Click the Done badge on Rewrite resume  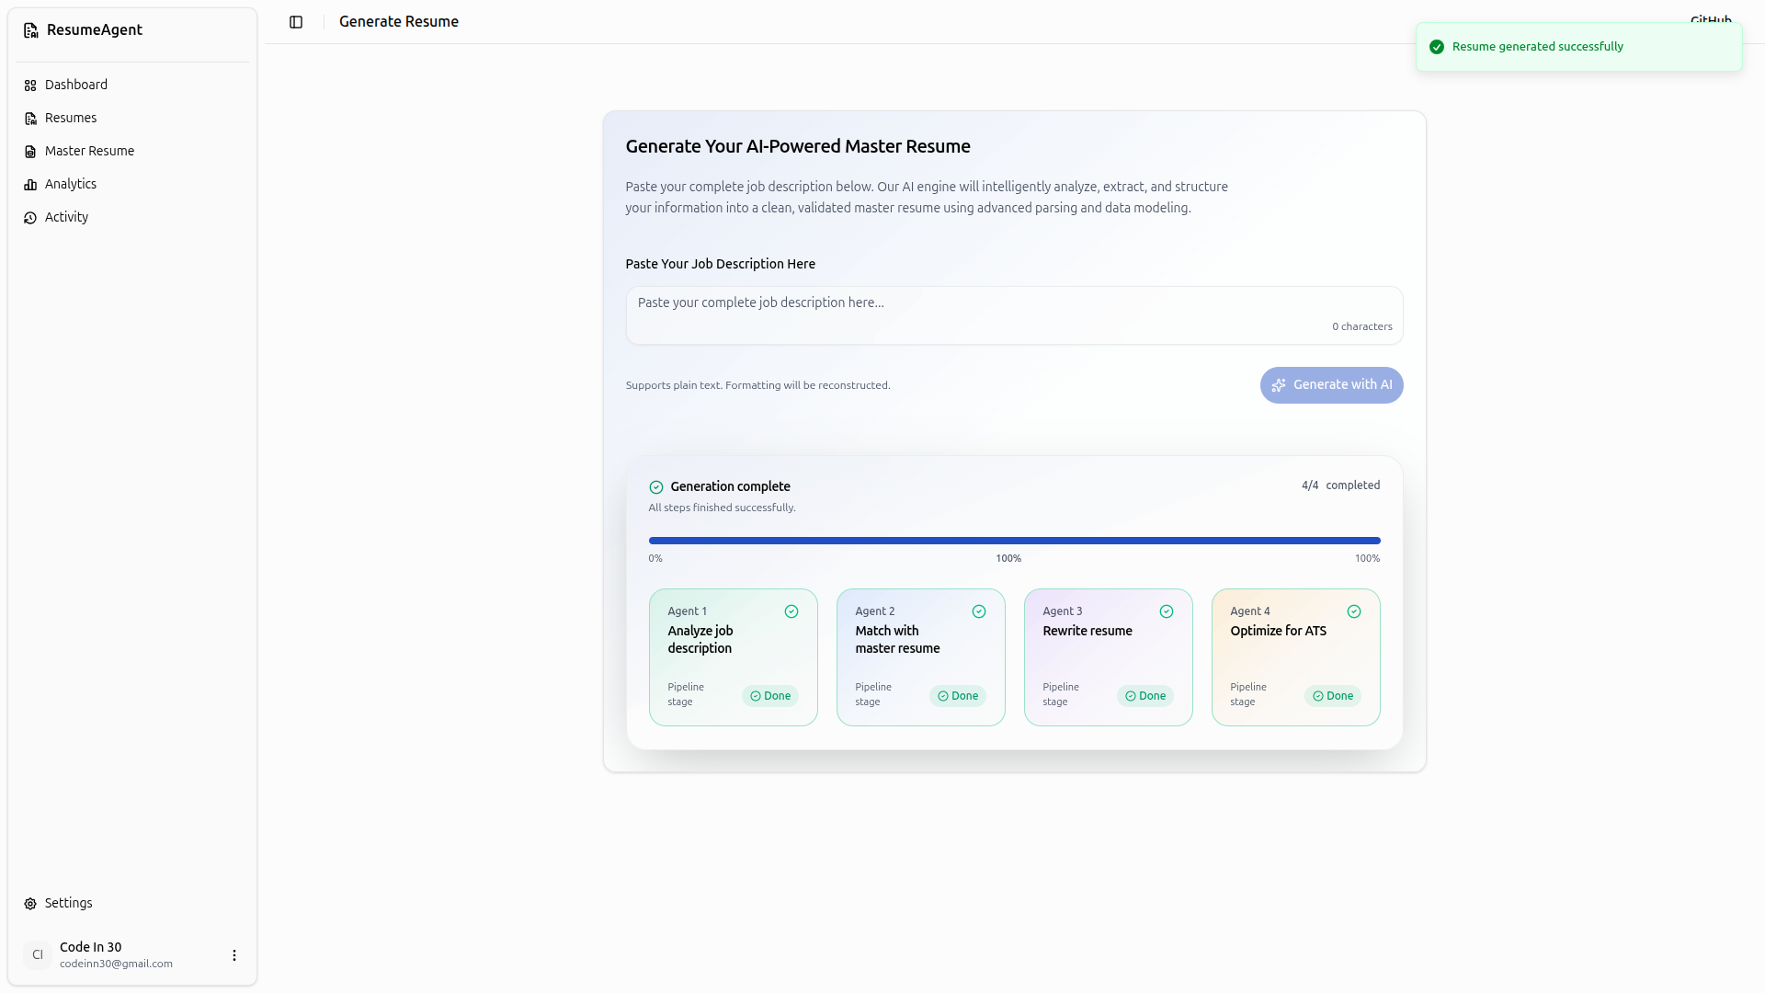tap(1145, 696)
